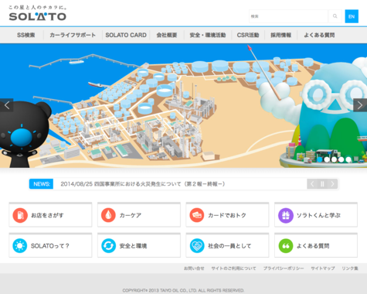Show next hero slide with right arrow
The width and height of the screenshot is (367, 294).
tap(360, 105)
